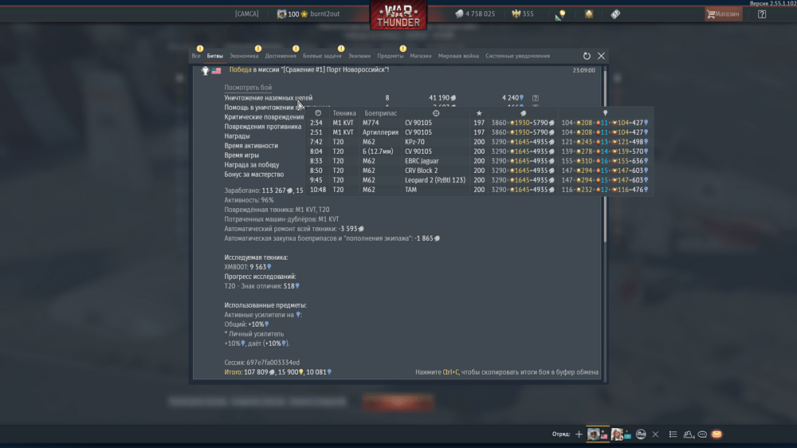Open the Магазин tab in the log window
Viewport: 797px width, 448px height.
[x=420, y=56]
